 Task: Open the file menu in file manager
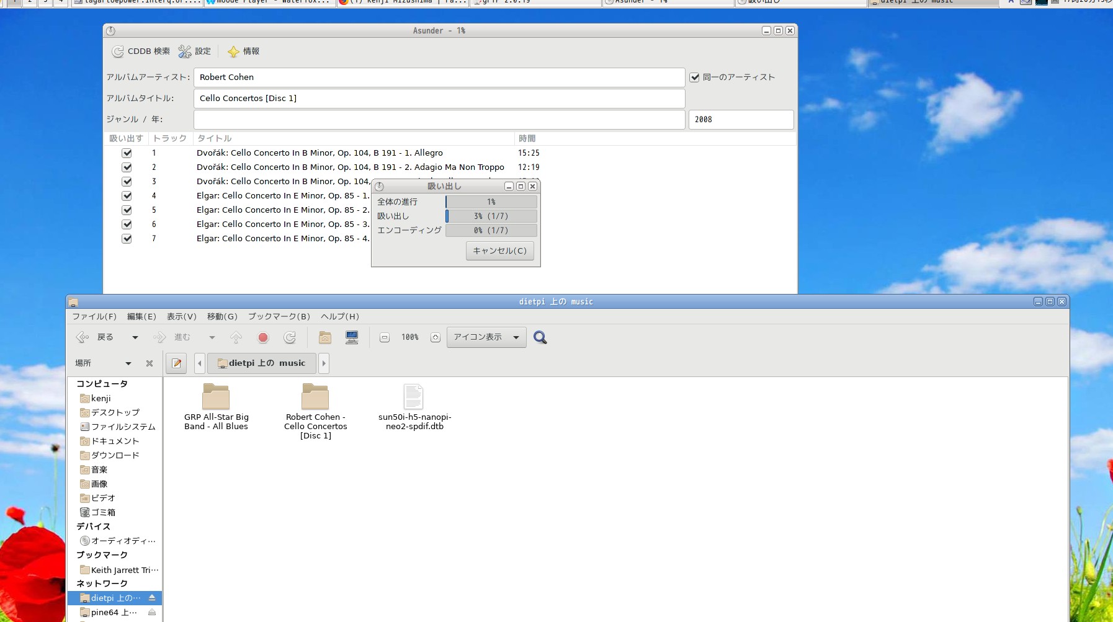[x=94, y=316]
